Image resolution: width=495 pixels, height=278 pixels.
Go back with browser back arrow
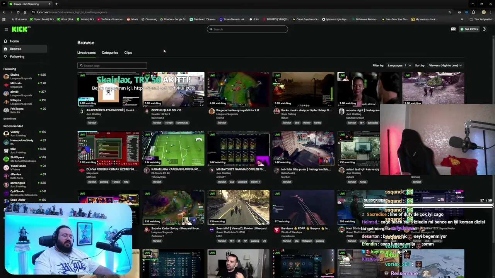click(x=4, y=12)
